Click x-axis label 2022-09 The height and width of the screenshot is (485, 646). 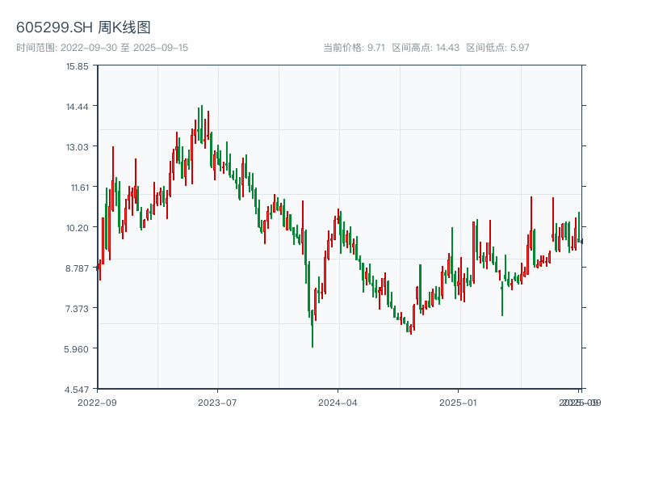point(97,403)
